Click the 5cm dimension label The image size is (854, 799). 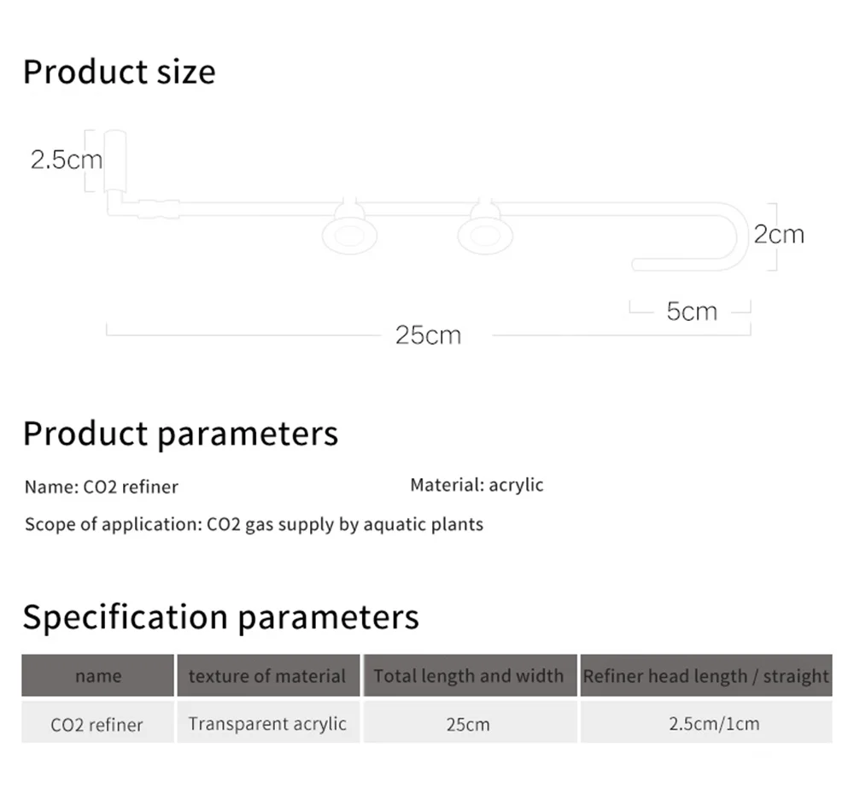click(691, 312)
